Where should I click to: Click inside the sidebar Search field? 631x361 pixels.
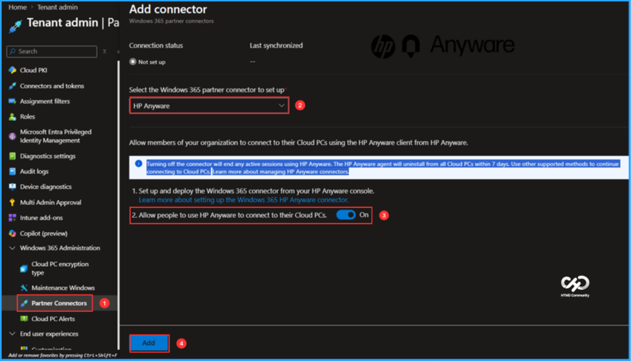pos(51,51)
